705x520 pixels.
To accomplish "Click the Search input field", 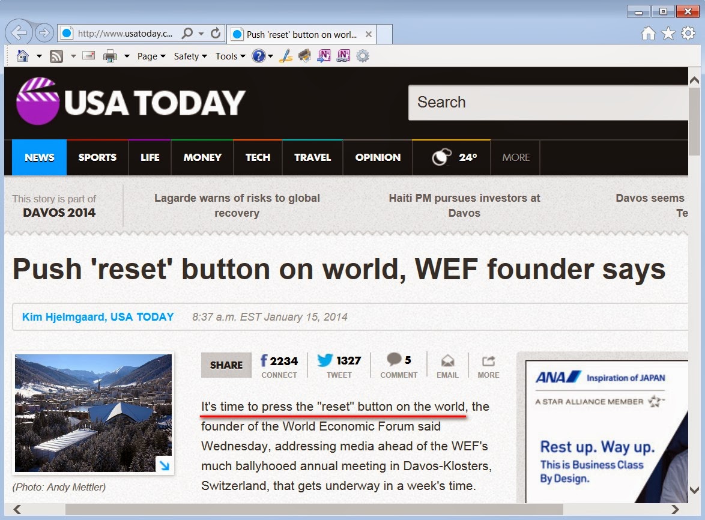I will coord(548,103).
